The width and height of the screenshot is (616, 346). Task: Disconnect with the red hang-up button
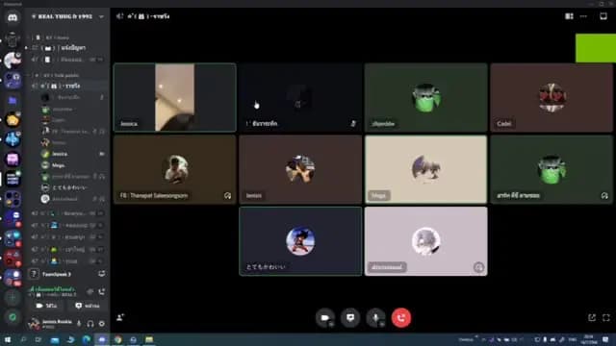pos(401,317)
